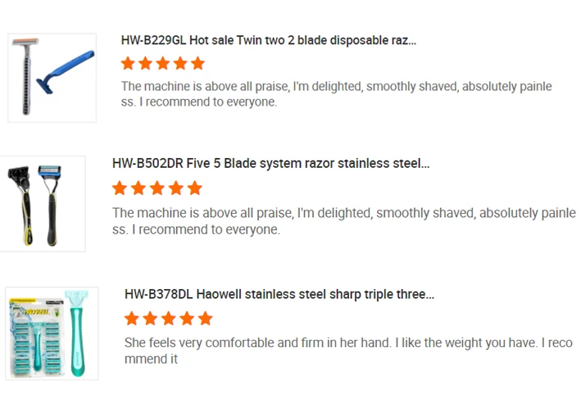
Task: Select the third star under the HW-B229GL title
Action: point(163,64)
